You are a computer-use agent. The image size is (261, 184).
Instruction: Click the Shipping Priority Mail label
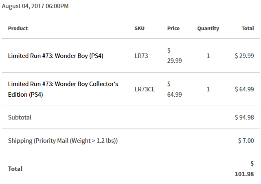63,141
